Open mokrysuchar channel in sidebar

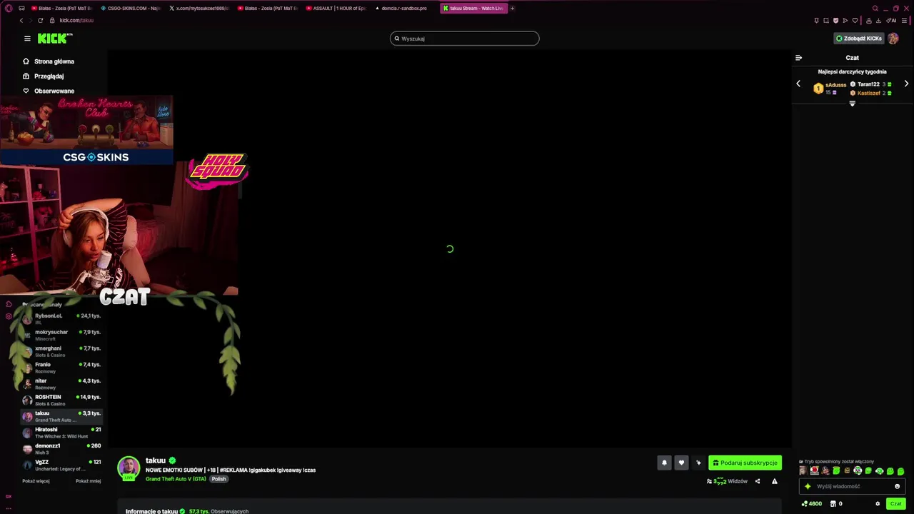coord(61,335)
